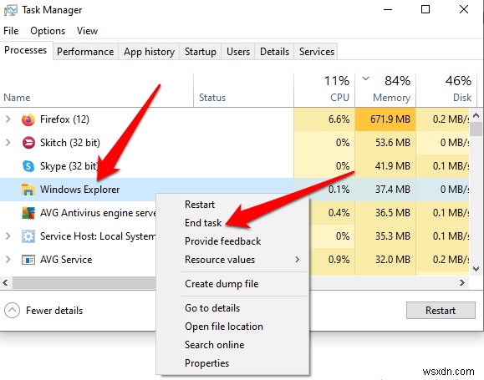Click the Restart button at bottom right
Image resolution: width=484 pixels, height=380 pixels.
[441, 311]
